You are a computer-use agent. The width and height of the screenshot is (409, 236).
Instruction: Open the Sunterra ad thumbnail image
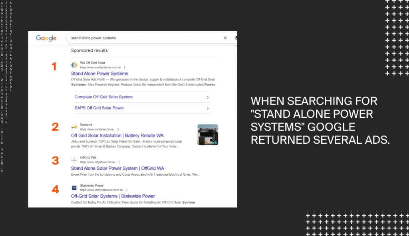(208, 135)
